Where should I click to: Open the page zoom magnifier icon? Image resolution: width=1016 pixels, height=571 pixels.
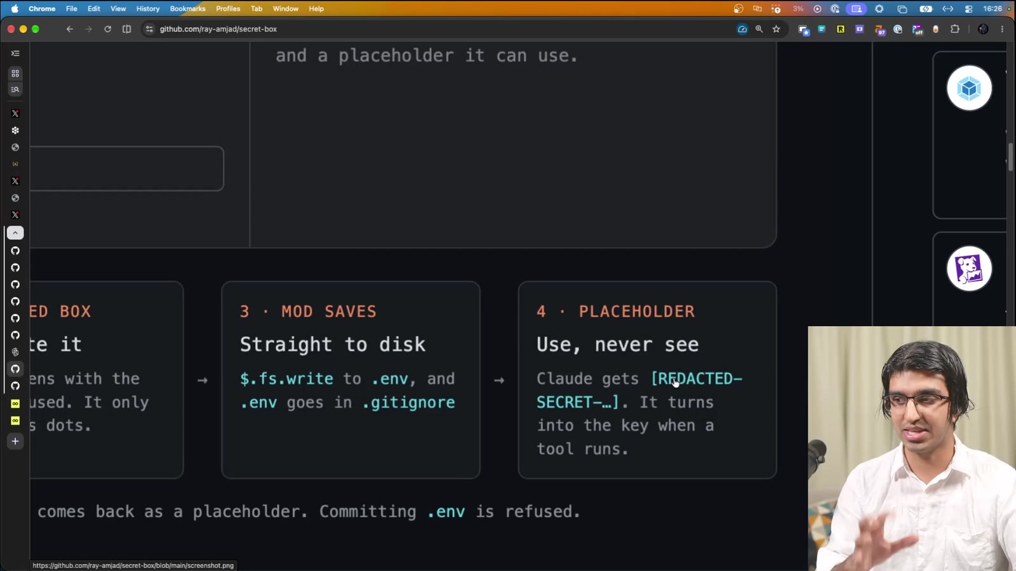point(759,29)
